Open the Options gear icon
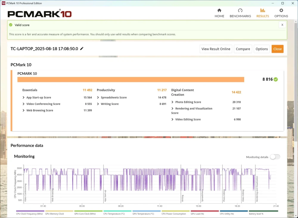The width and height of the screenshot is (298, 218). 281,10
